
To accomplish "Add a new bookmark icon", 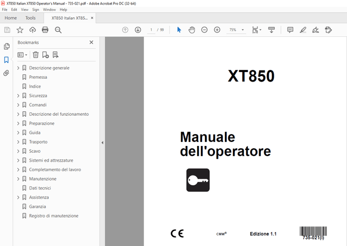I will (45, 55).
